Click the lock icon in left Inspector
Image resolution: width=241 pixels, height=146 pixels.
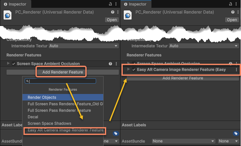point(110,4)
